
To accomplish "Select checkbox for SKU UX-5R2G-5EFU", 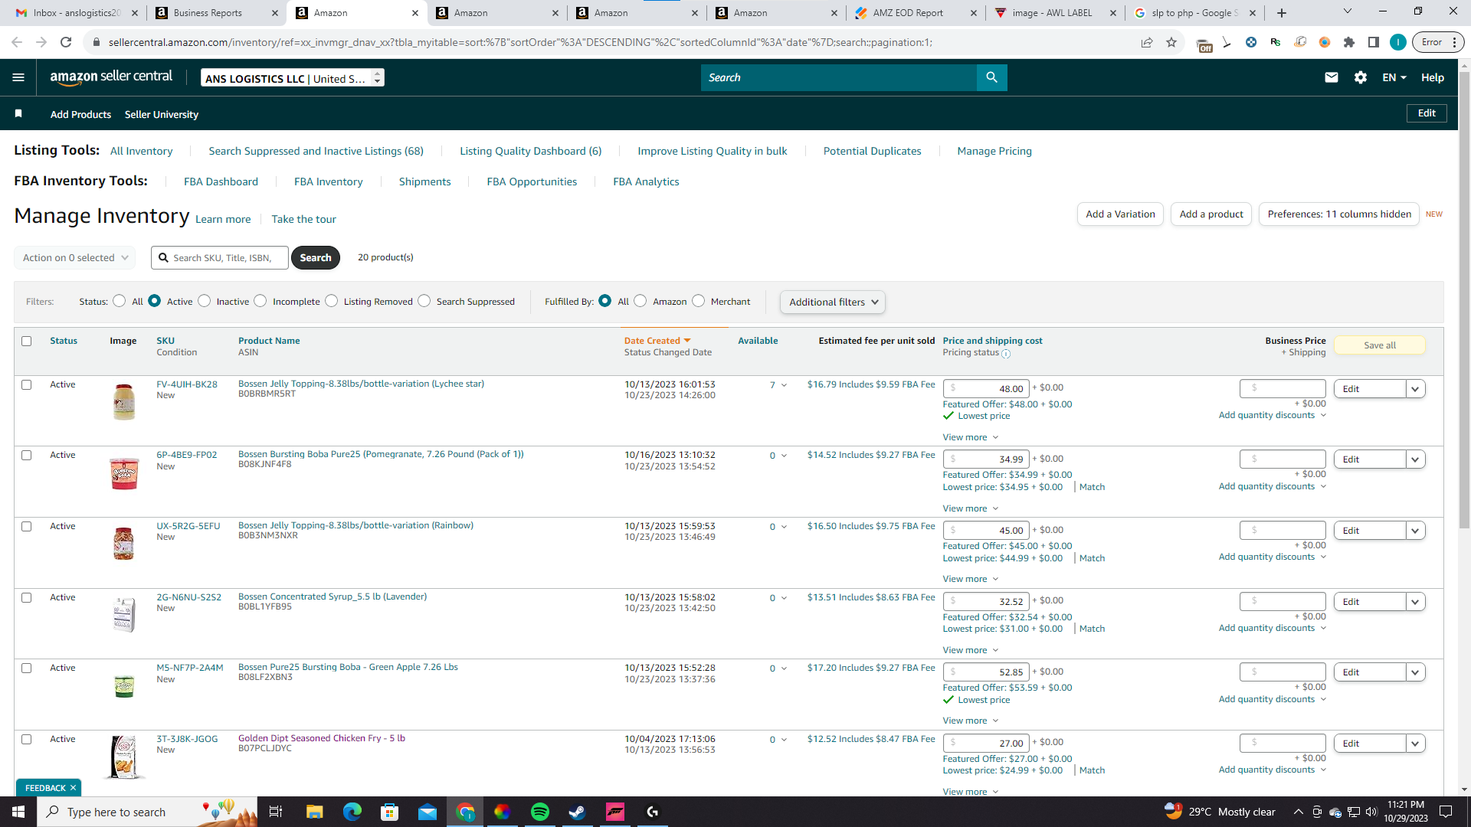I will pos(27,526).
